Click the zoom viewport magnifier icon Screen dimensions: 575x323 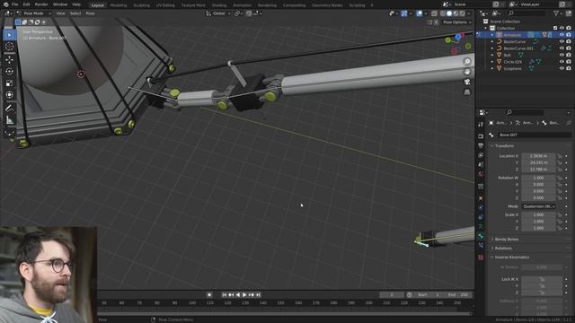click(467, 62)
